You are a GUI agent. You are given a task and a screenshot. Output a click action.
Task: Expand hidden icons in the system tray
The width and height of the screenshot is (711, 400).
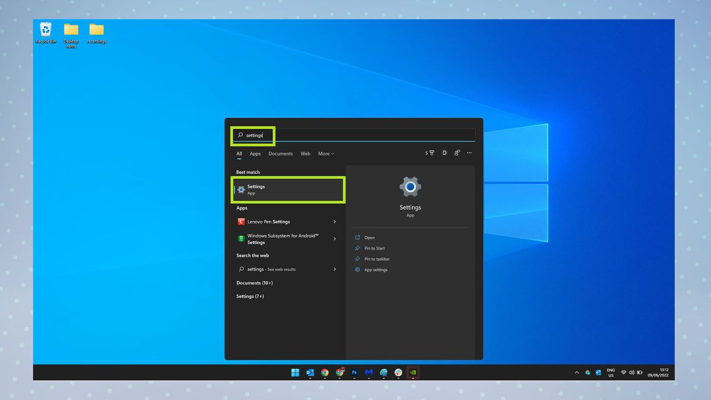point(576,372)
